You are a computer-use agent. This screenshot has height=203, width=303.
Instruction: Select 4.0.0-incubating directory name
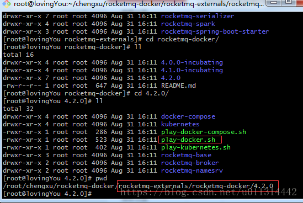pyautogui.click(x=192, y=62)
